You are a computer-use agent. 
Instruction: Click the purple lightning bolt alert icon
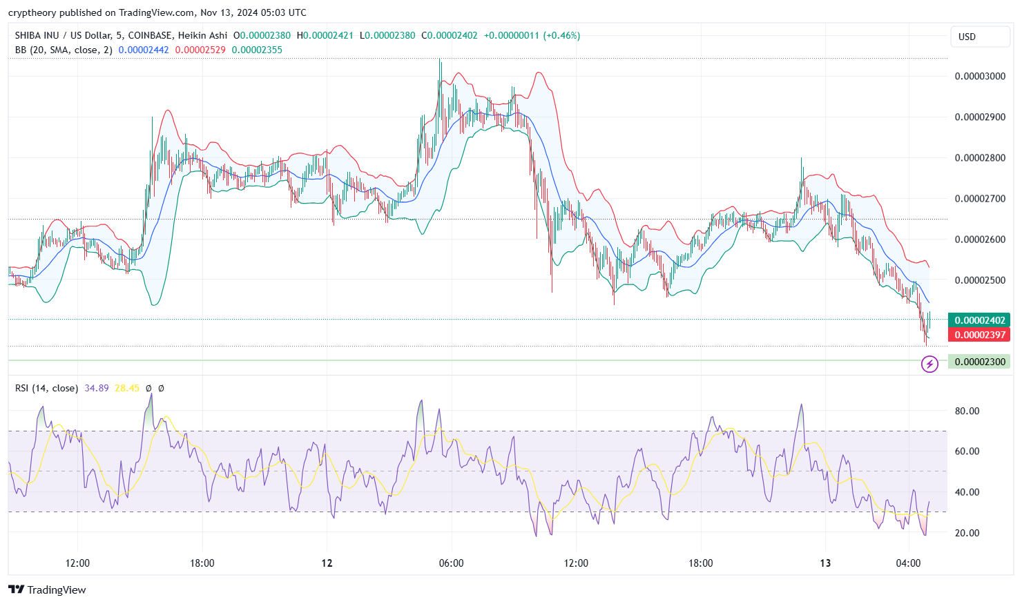(x=929, y=364)
